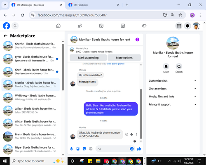React to Monika's phone number message
The height and width of the screenshot is (165, 206).
tap(126, 134)
